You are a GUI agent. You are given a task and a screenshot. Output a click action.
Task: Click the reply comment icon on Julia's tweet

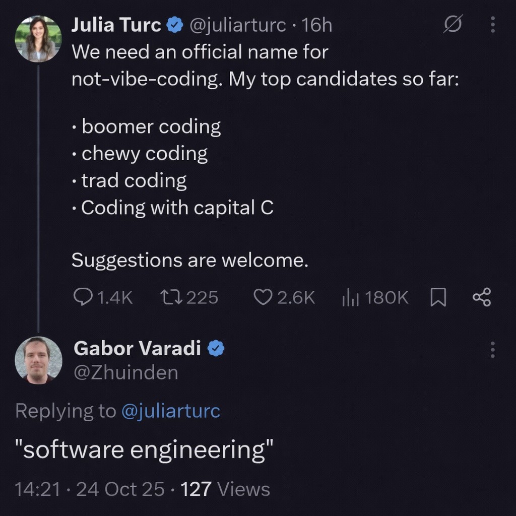82,297
